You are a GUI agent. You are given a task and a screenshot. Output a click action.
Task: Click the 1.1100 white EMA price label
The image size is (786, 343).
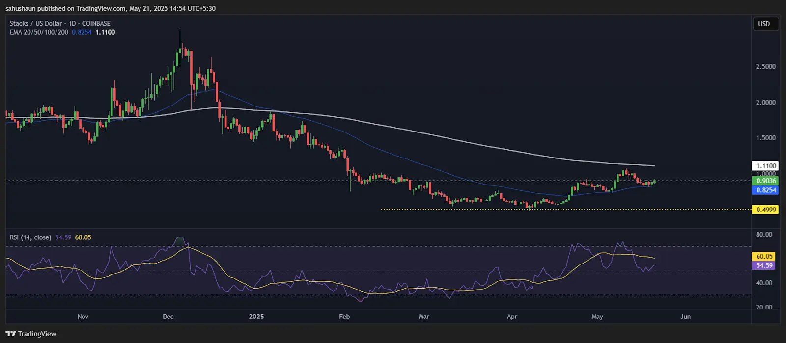(765, 166)
